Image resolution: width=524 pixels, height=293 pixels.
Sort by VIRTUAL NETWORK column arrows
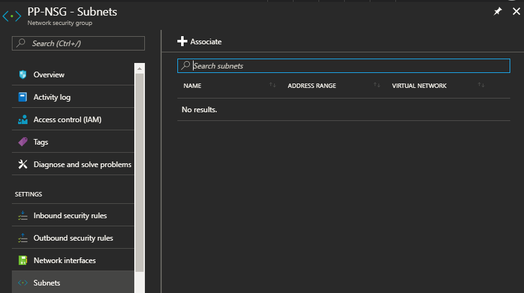(x=481, y=85)
